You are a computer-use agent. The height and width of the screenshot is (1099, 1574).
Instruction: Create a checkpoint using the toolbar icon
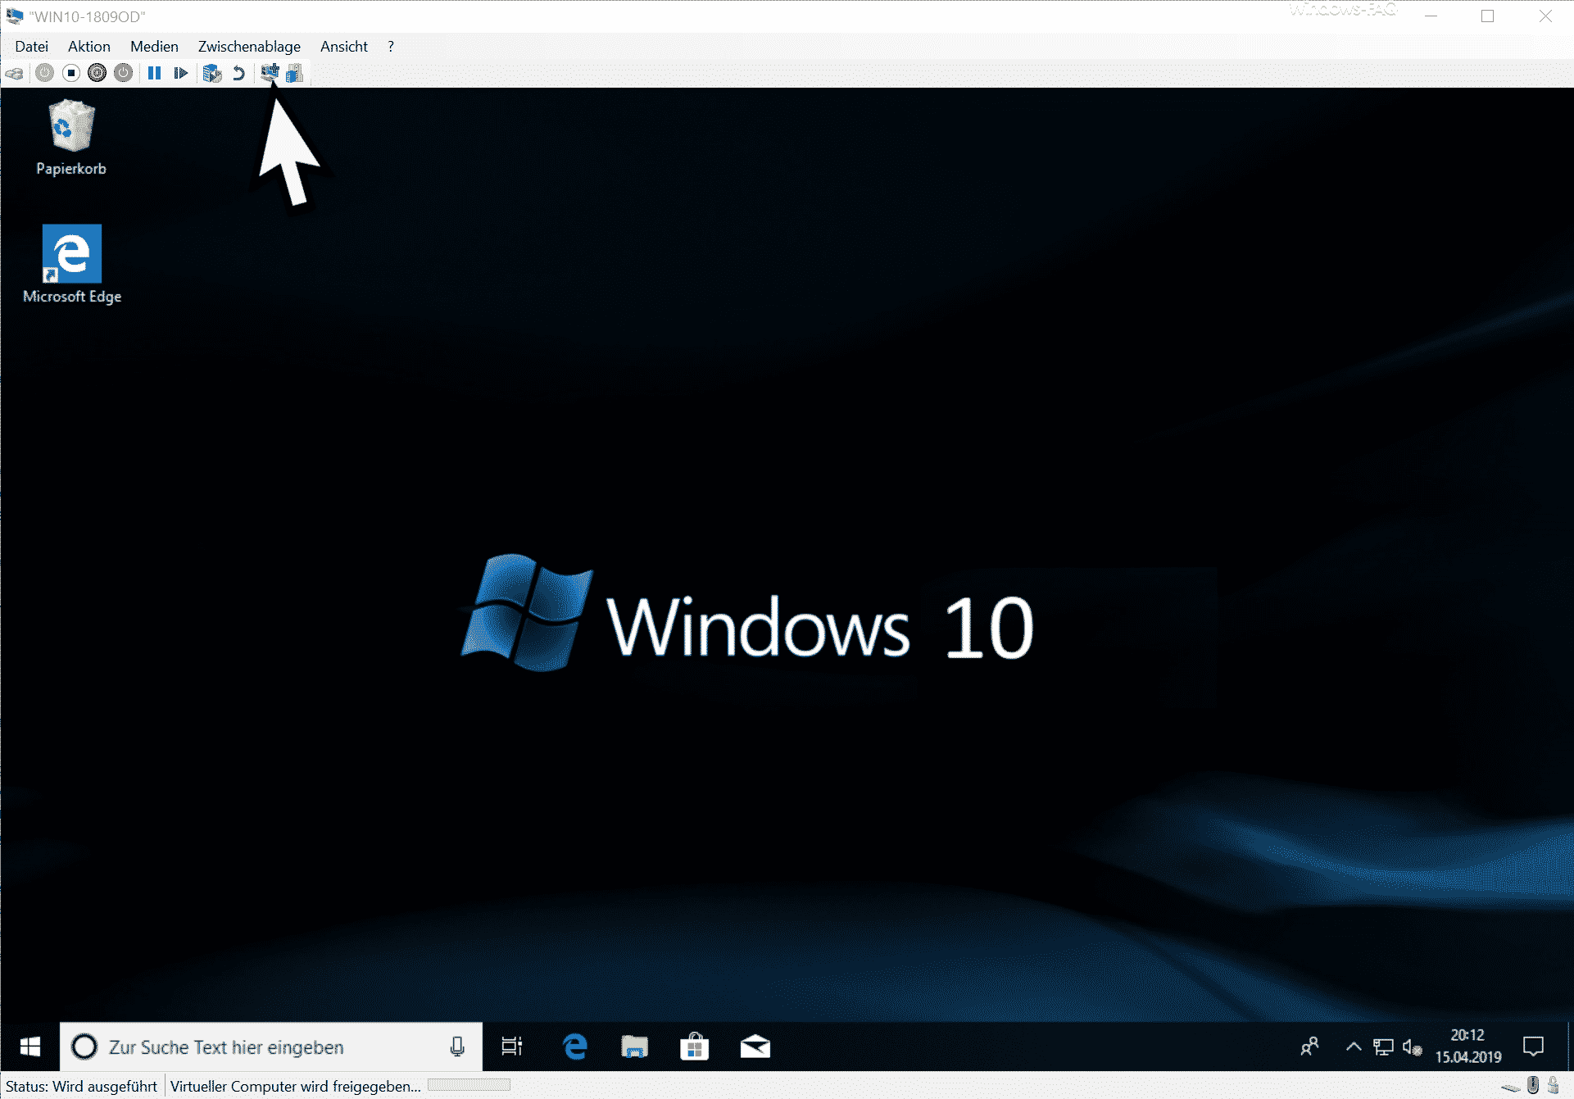pos(212,74)
